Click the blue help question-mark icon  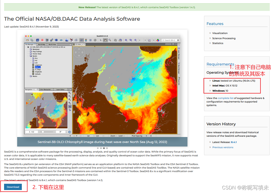70,132
